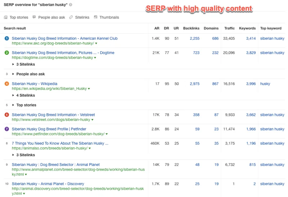Open dropdown arrow next to akc.org URL
The height and width of the screenshot is (197, 288).
coord(96,43)
